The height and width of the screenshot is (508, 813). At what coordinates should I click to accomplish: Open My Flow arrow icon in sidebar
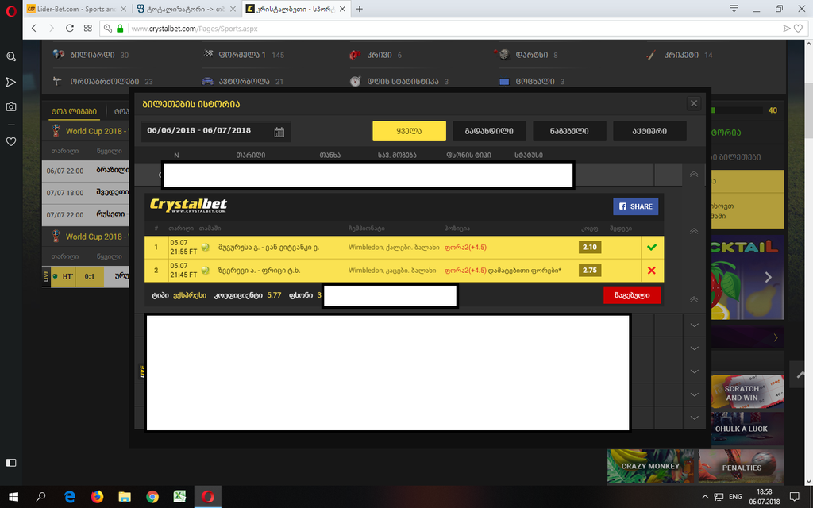point(11,82)
